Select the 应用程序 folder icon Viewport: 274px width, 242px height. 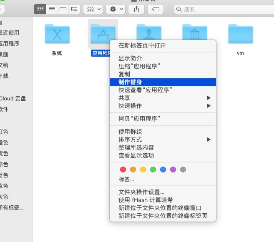pyautogui.click(x=103, y=34)
